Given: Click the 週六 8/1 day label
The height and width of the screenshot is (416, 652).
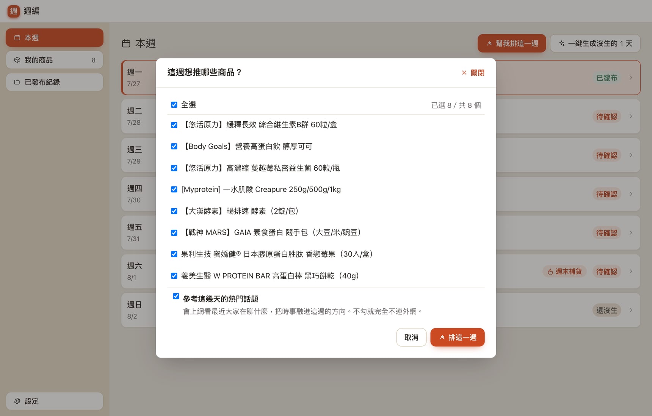Looking at the screenshot, I should (x=135, y=272).
